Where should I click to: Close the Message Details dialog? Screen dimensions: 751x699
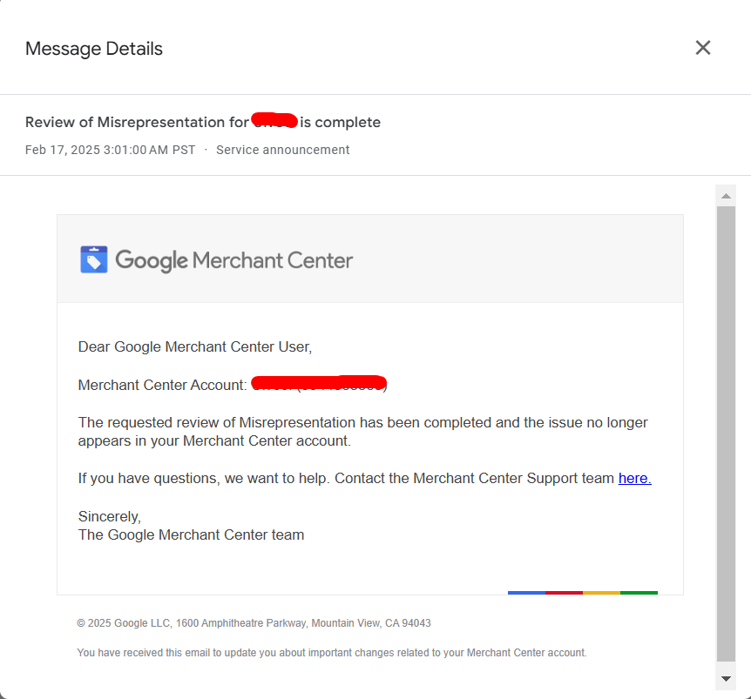tap(703, 48)
